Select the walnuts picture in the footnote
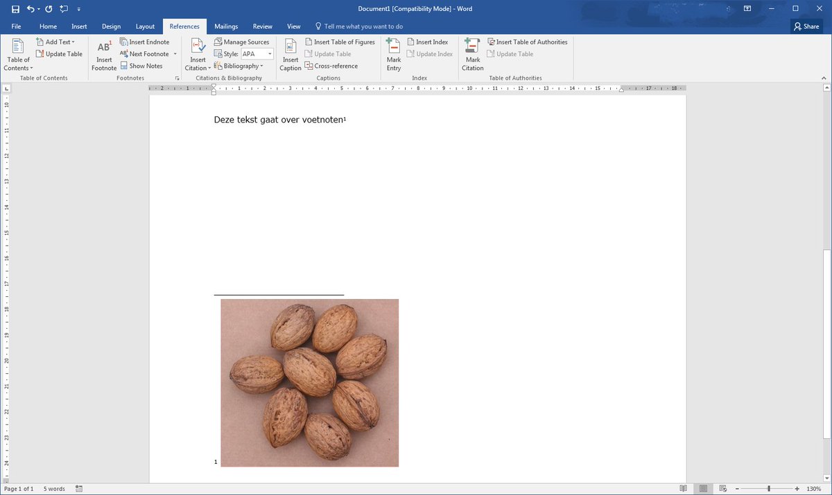 [x=309, y=383]
